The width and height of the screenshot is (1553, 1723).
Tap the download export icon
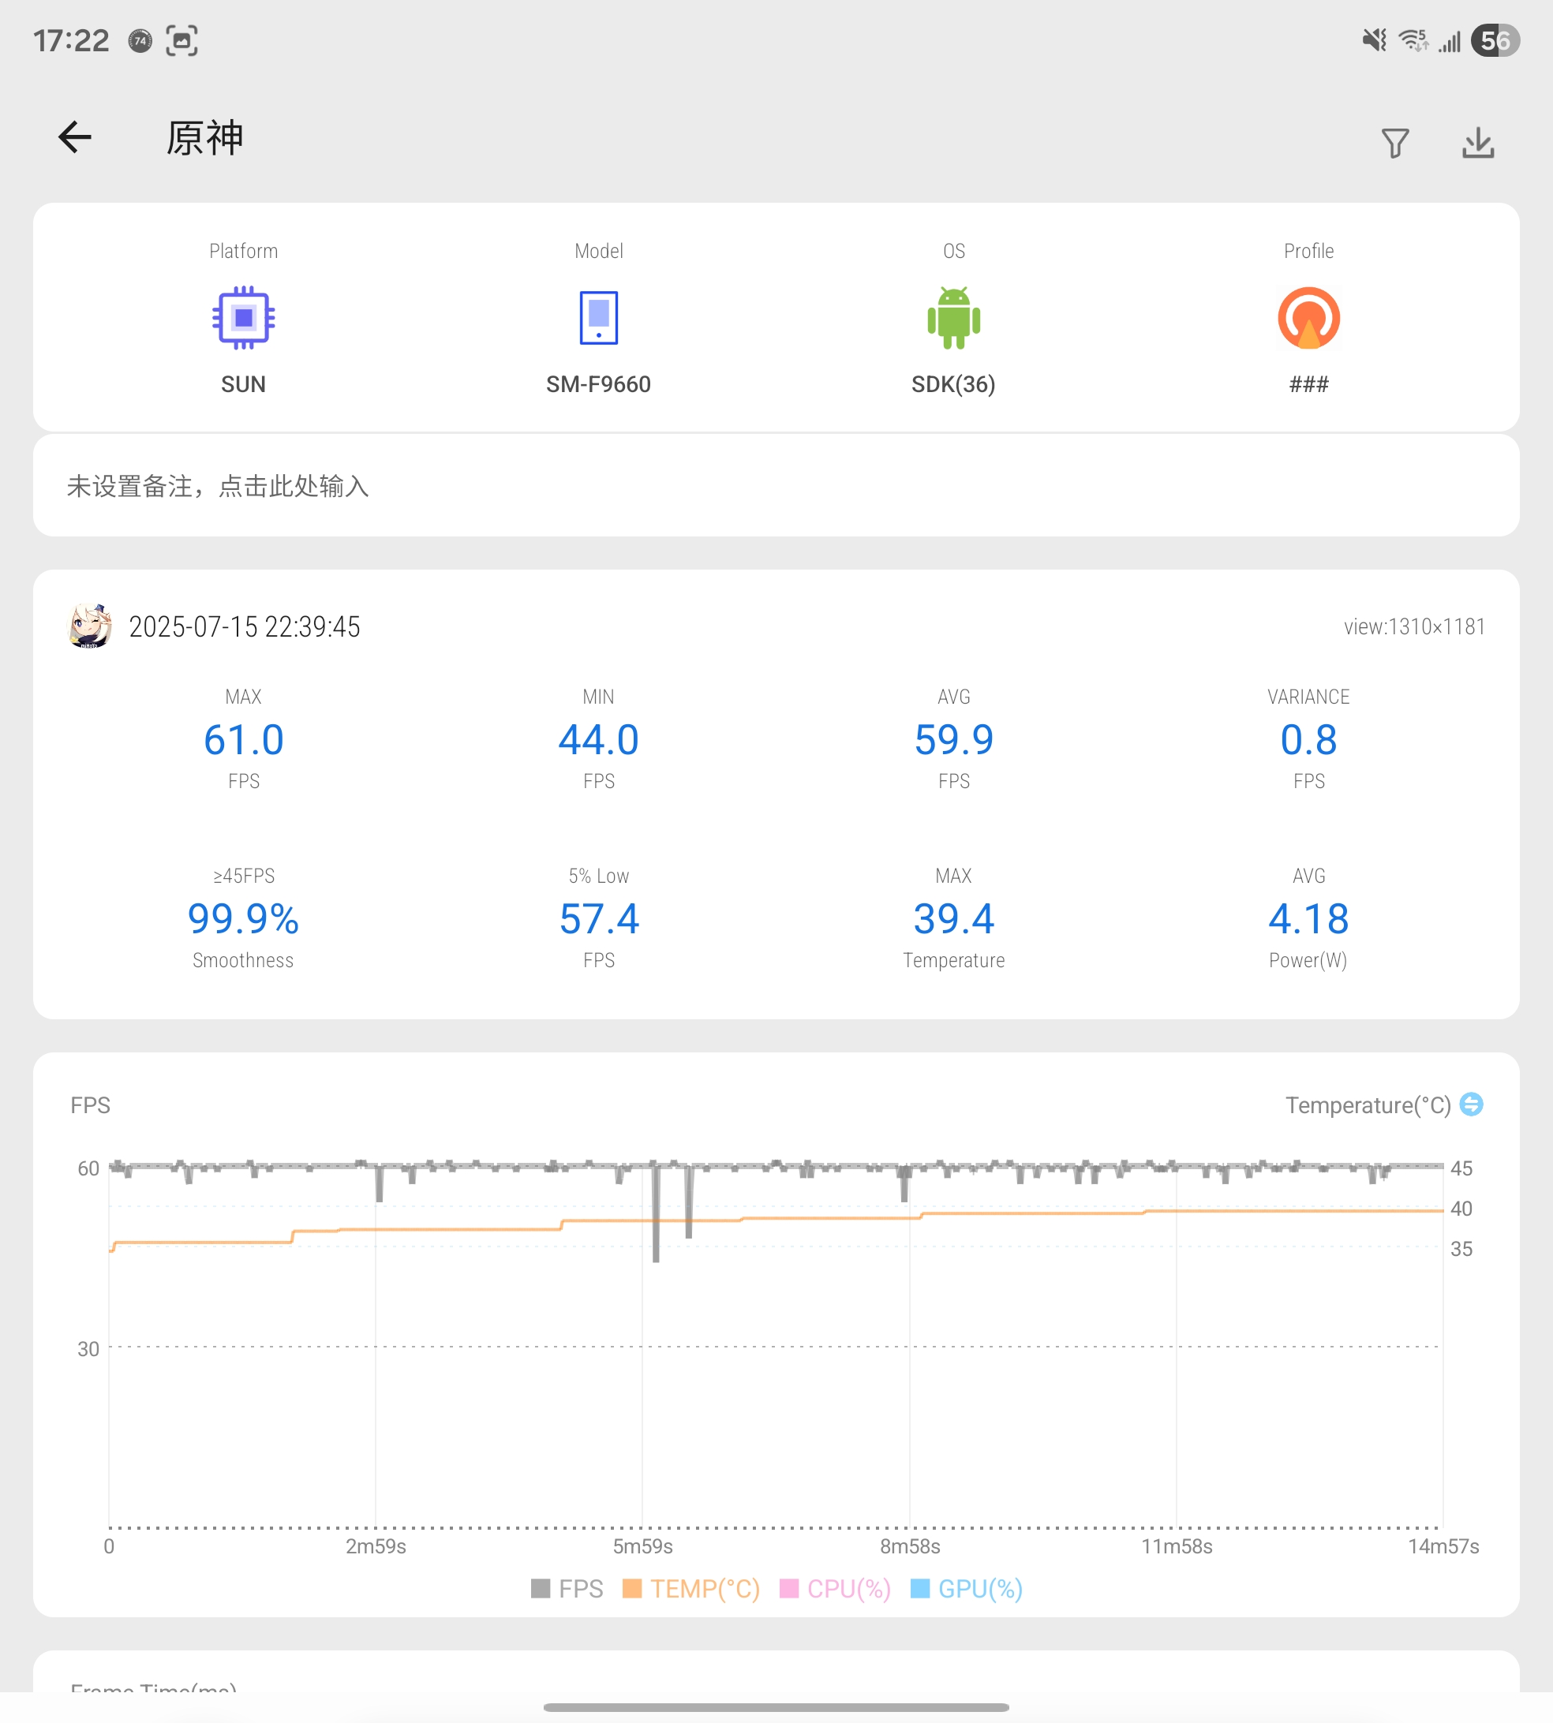1478,143
